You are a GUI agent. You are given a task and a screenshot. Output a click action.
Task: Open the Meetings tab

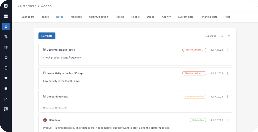point(76,17)
